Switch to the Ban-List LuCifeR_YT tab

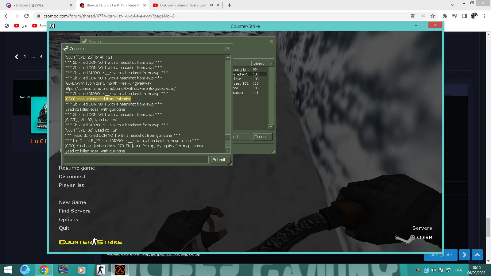(x=112, y=5)
